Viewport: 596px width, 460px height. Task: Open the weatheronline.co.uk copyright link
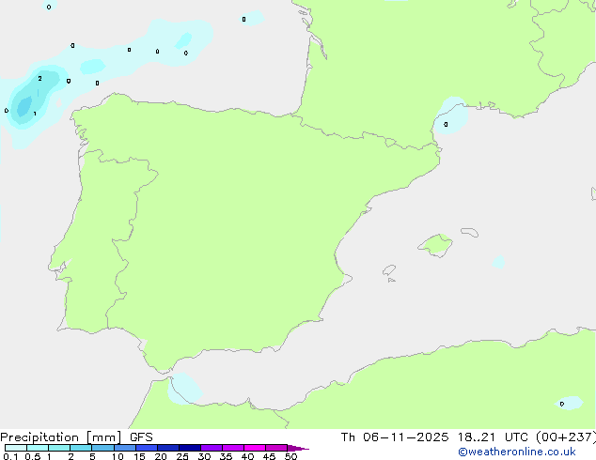pos(516,452)
